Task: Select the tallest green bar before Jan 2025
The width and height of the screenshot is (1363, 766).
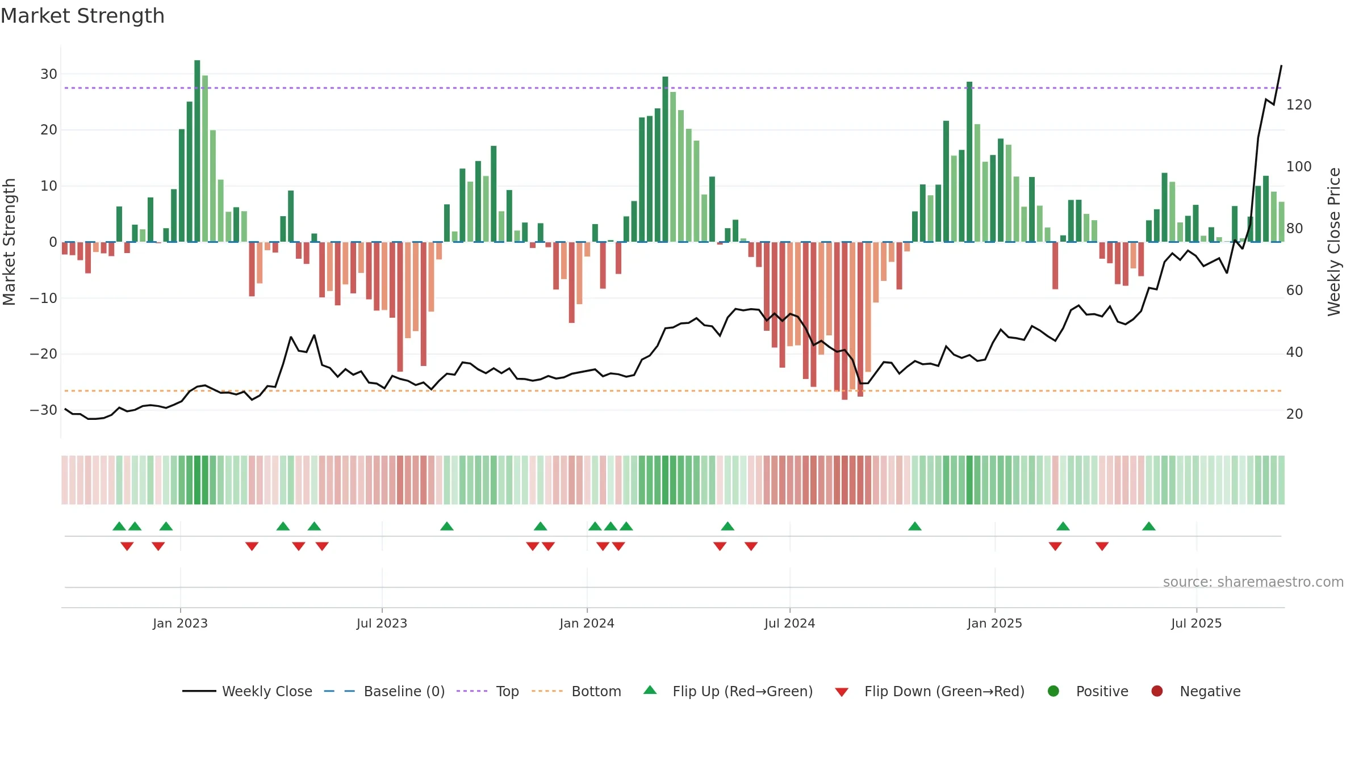Action: pyautogui.click(x=969, y=162)
